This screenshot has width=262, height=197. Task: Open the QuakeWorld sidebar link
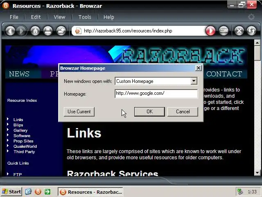coord(25,146)
